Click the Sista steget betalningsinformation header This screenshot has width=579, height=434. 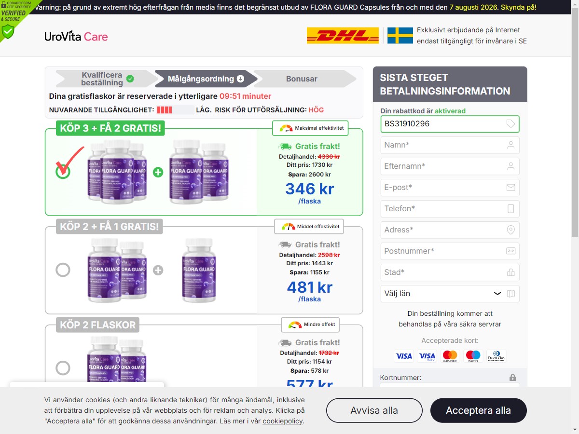click(450, 84)
